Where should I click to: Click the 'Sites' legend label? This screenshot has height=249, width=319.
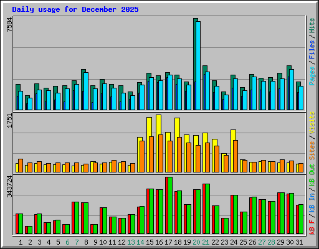(312, 151)
